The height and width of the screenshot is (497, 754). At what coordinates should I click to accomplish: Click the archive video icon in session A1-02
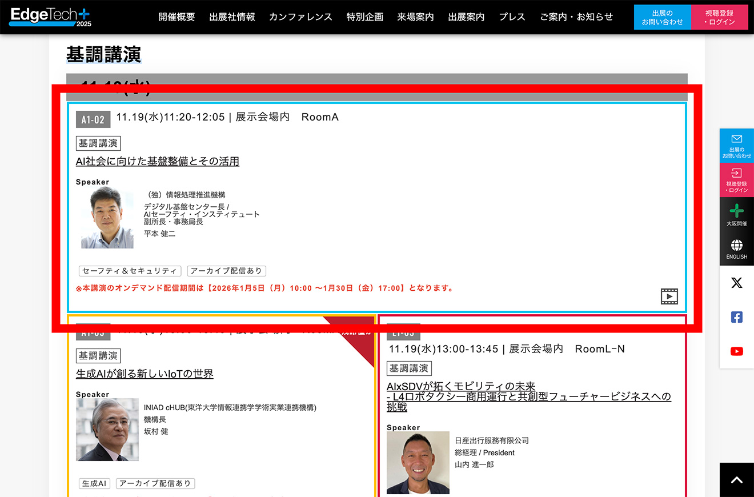click(x=669, y=296)
